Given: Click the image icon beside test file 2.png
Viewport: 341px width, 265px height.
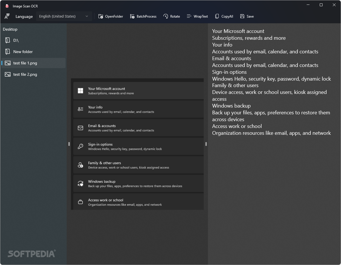Looking at the screenshot, I should (8, 74).
